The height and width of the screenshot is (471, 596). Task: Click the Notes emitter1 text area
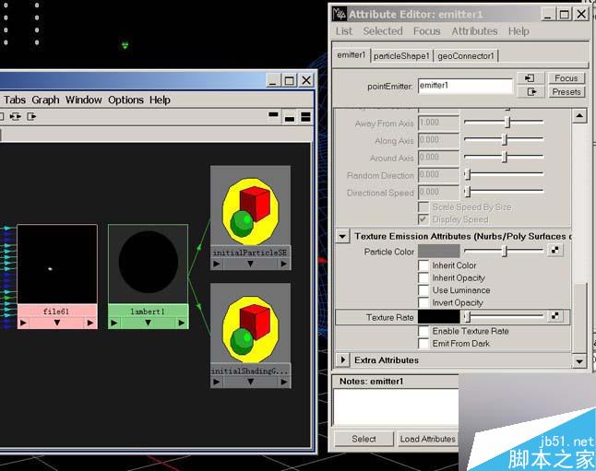pos(395,406)
